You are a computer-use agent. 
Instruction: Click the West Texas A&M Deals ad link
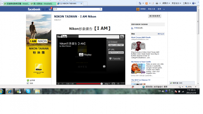click(x=141, y=37)
